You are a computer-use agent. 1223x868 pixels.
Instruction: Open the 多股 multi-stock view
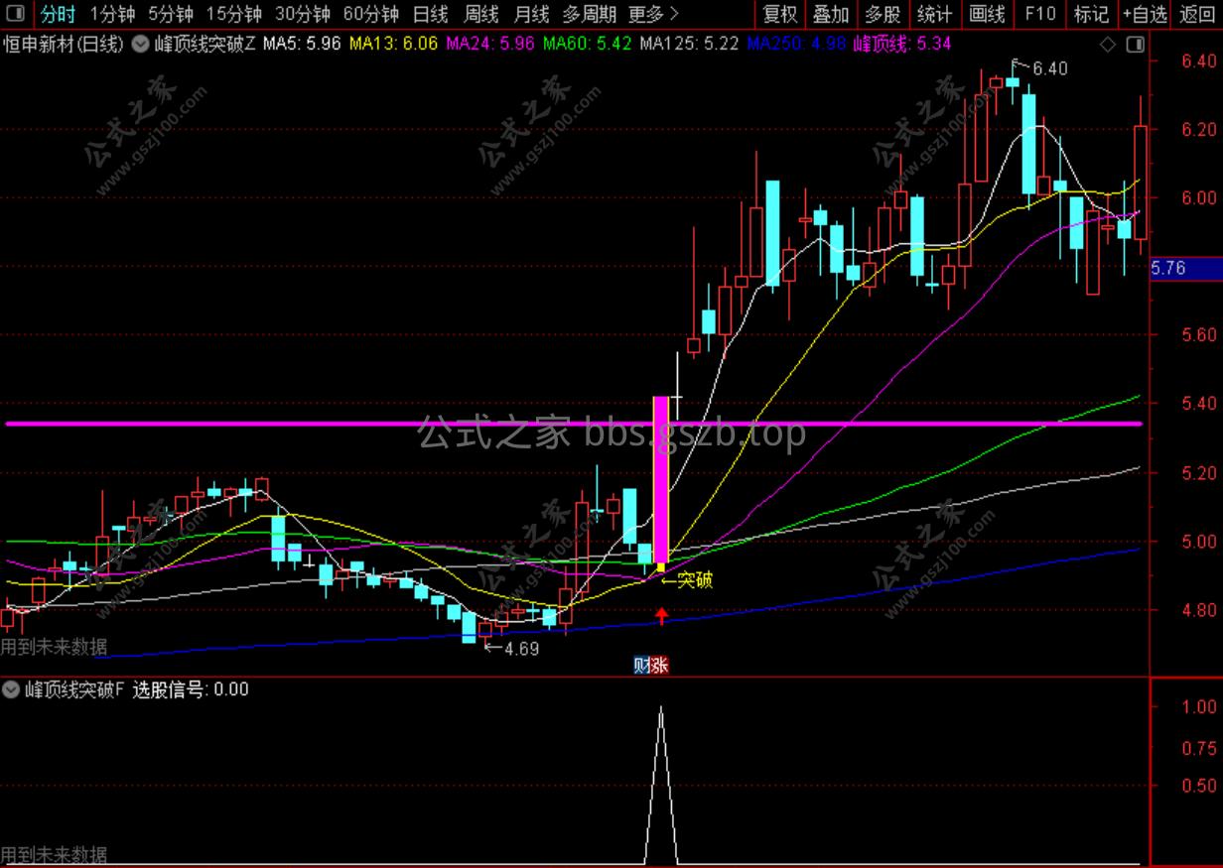click(883, 14)
